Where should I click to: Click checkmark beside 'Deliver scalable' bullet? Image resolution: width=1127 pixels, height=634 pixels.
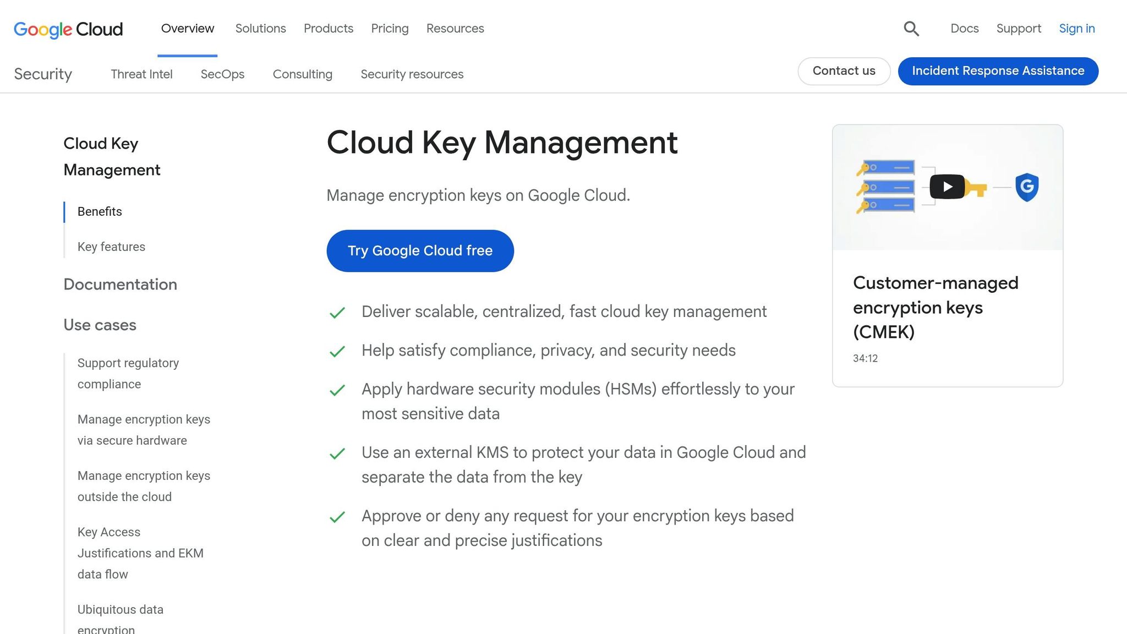point(337,313)
